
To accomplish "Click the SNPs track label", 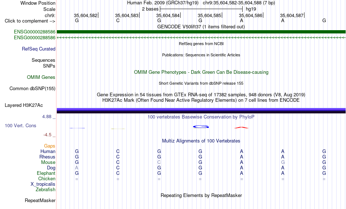I will [49, 66].
